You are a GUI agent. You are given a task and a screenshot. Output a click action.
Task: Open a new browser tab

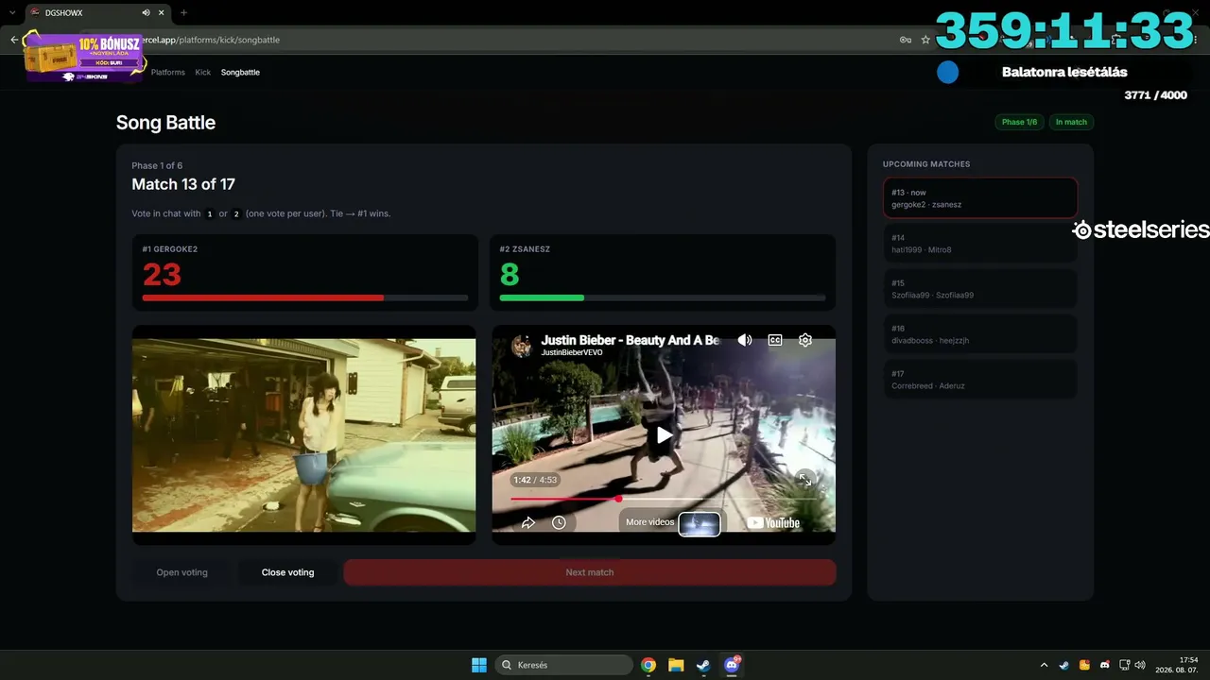tap(183, 12)
